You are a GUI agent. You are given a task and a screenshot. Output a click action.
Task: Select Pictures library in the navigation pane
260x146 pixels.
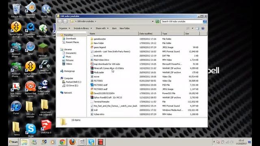(69, 60)
